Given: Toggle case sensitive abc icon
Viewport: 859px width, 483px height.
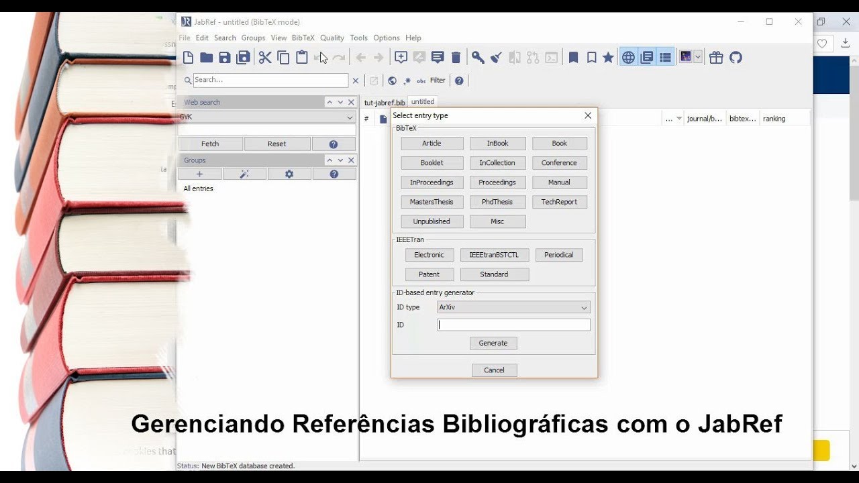Looking at the screenshot, I should pyautogui.click(x=421, y=80).
